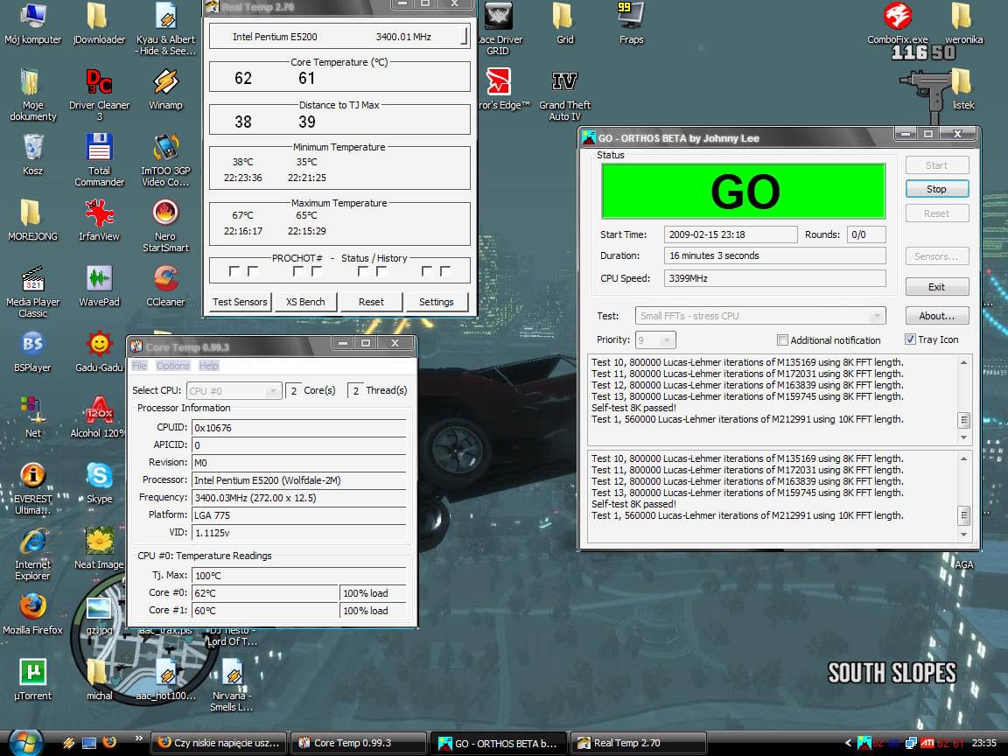Click the Real Temp 2.70 taskbar button

pyautogui.click(x=638, y=743)
